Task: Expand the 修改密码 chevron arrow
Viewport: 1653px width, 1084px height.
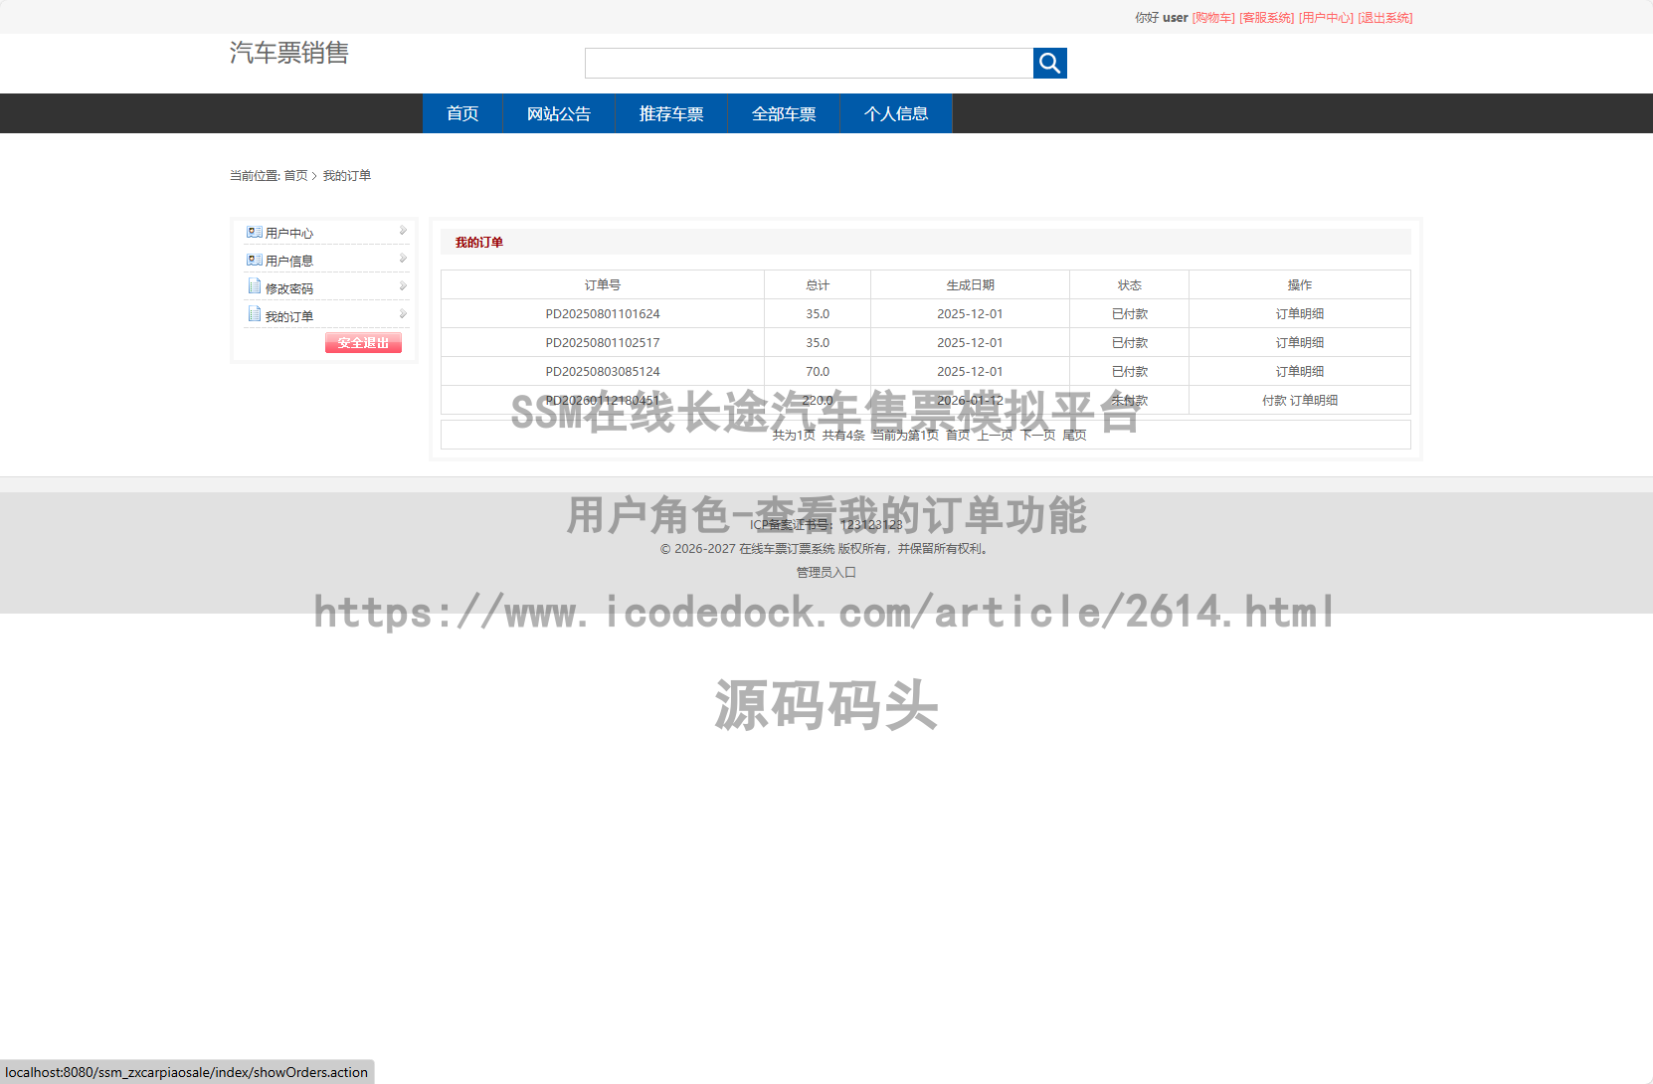Action: pyautogui.click(x=402, y=286)
